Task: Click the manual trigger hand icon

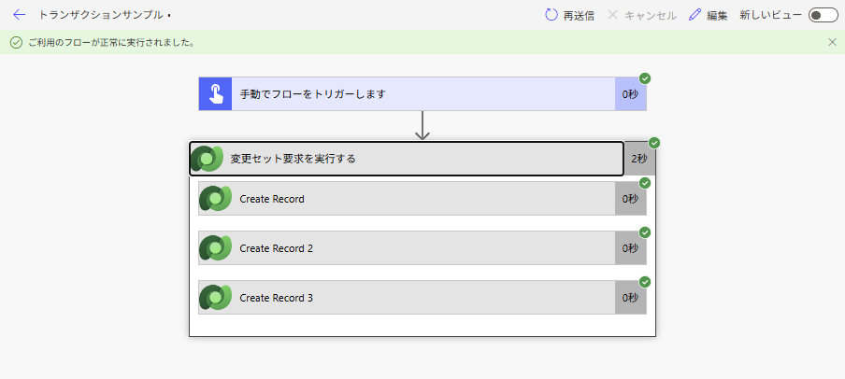Action: coord(215,94)
